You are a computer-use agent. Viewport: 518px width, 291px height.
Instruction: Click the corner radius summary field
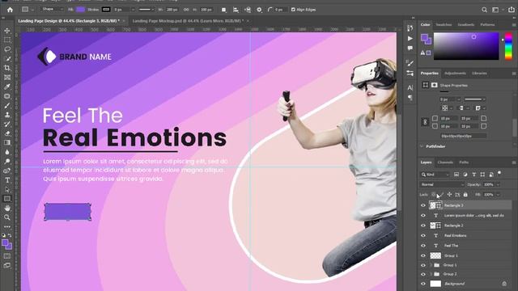click(x=463, y=136)
